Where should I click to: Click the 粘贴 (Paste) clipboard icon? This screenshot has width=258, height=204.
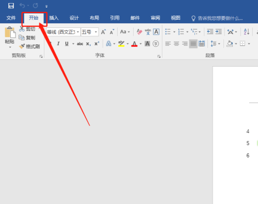tap(10, 32)
